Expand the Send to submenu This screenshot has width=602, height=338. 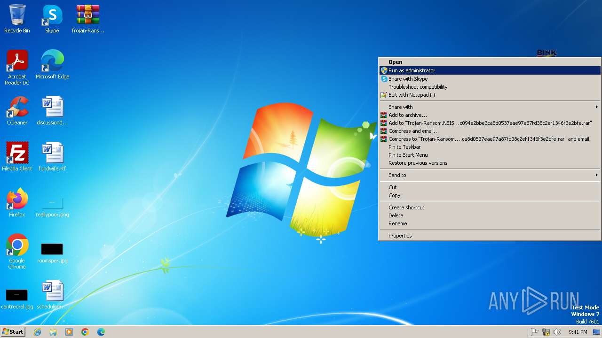click(x=490, y=175)
